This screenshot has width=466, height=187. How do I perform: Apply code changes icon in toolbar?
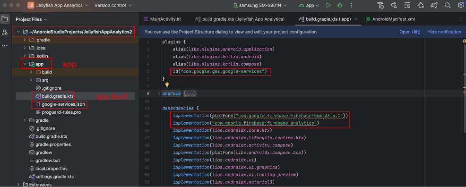[x=407, y=5]
